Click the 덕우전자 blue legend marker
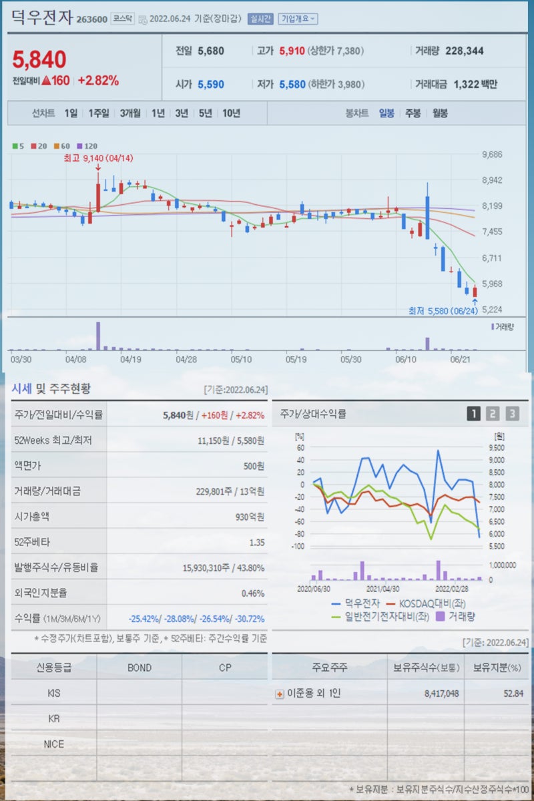This screenshot has height=801, width=534. 336,603
